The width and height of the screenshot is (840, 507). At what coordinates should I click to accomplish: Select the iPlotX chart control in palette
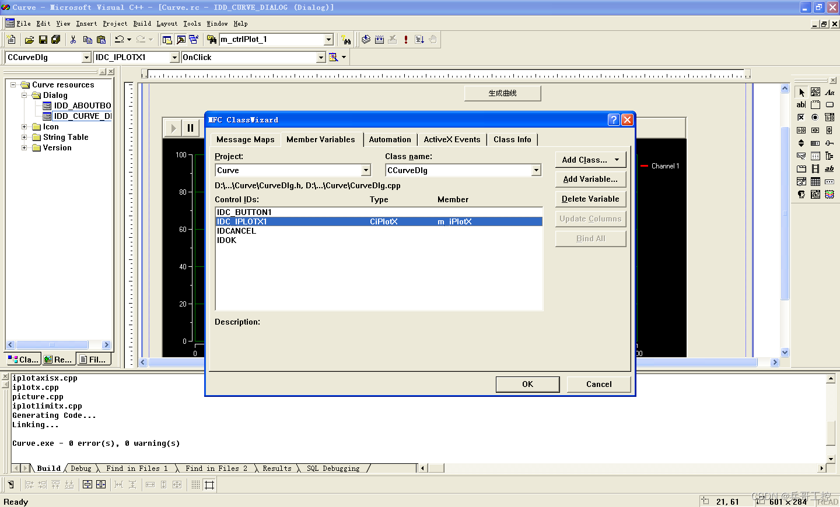point(829,195)
